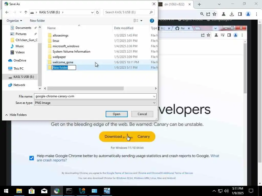Select This PC in navigation pane
This screenshot has height=196, width=262.
18,68
